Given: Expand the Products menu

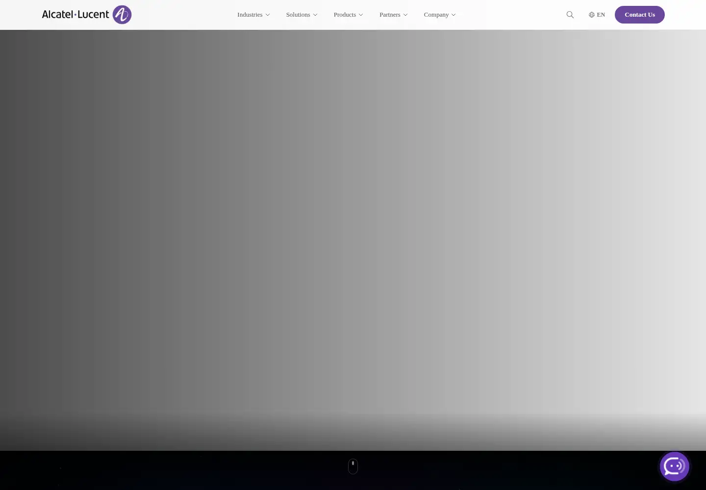Looking at the screenshot, I should (348, 15).
